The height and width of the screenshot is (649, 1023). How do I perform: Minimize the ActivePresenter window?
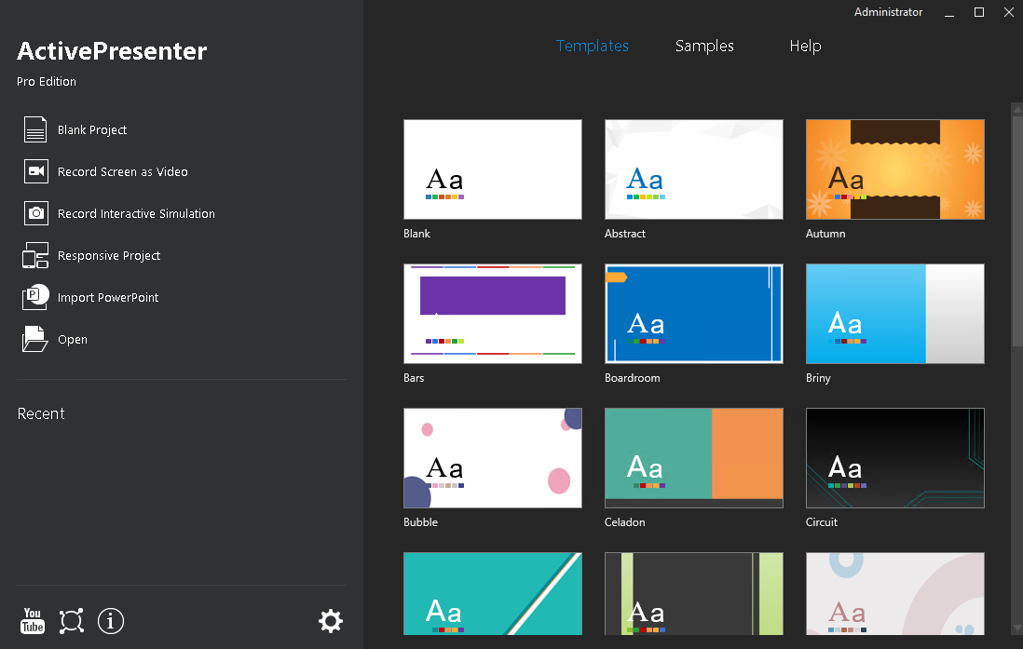[949, 12]
